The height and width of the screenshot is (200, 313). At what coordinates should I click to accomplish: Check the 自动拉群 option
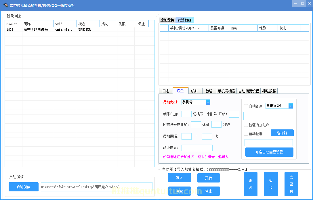246,134
